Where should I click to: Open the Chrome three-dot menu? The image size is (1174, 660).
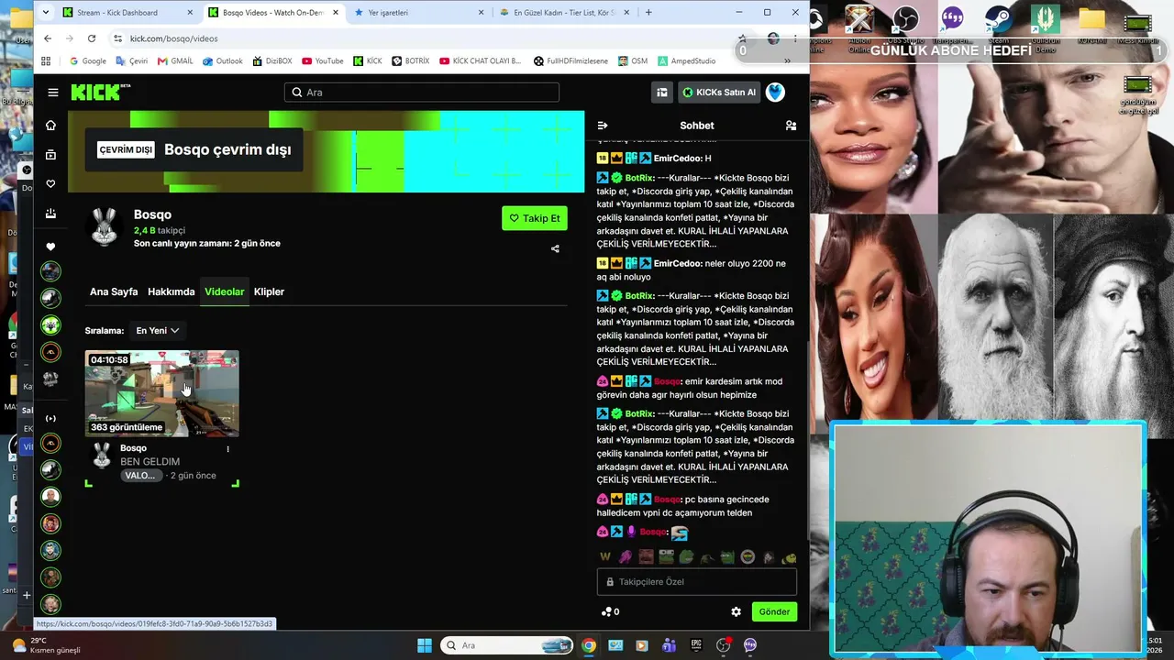(796, 38)
